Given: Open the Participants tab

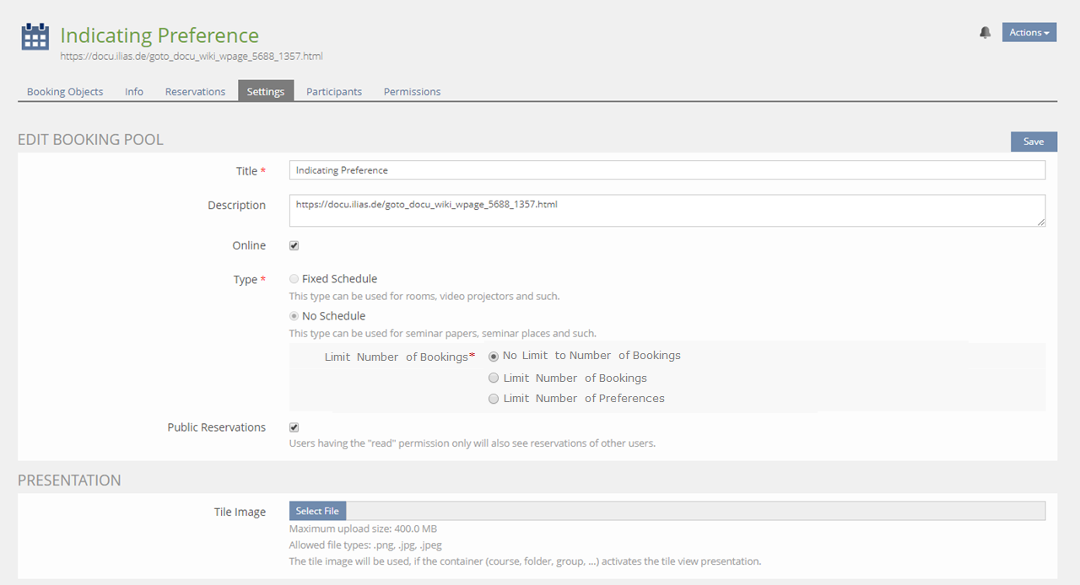Looking at the screenshot, I should point(334,92).
